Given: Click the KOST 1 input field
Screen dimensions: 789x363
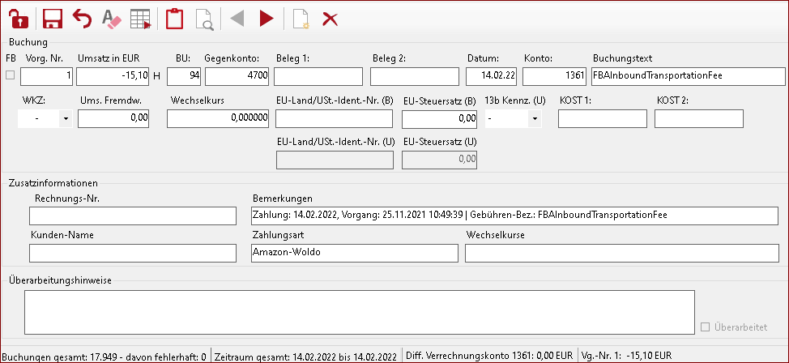Looking at the screenshot, I should click(603, 118).
